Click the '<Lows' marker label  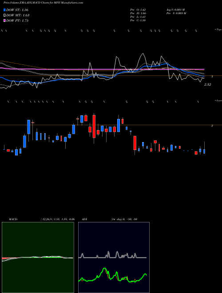(x=218, y=100)
